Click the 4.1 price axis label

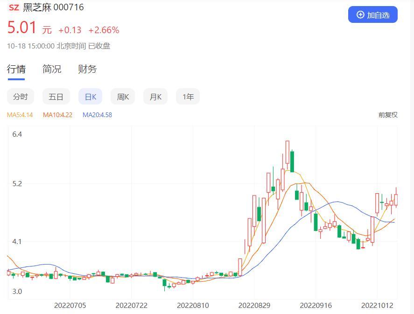point(17,241)
